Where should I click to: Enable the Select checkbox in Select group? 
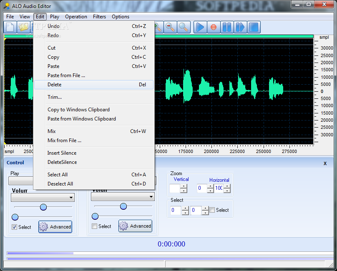(212, 210)
